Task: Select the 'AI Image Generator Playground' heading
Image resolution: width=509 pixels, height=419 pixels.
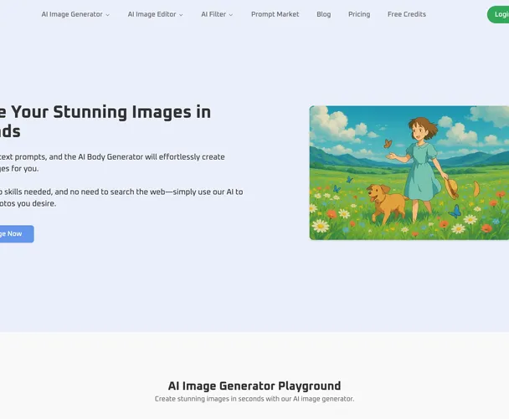Action: coord(254,386)
